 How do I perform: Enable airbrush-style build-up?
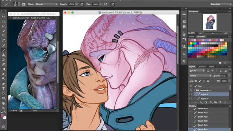tap(106, 4)
